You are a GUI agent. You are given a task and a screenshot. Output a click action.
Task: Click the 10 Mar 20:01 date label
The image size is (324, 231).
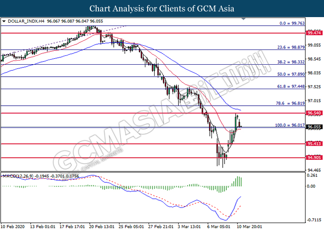pyautogui.click(x=249, y=226)
